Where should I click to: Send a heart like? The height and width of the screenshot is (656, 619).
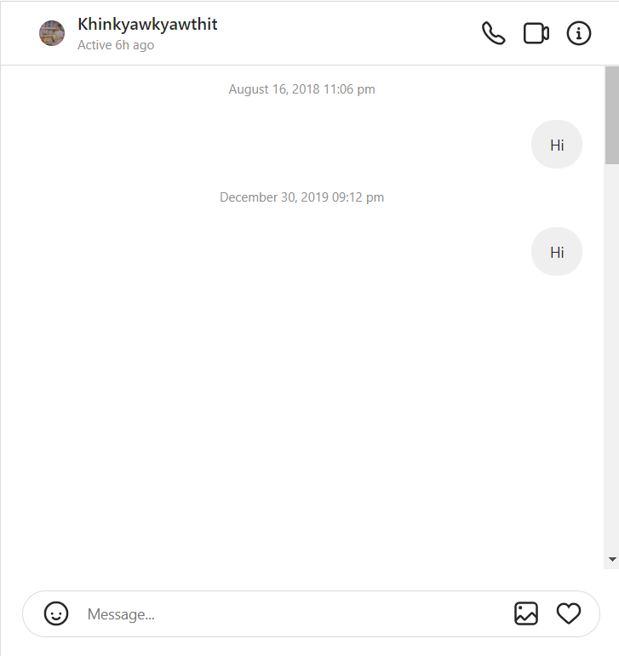click(568, 613)
